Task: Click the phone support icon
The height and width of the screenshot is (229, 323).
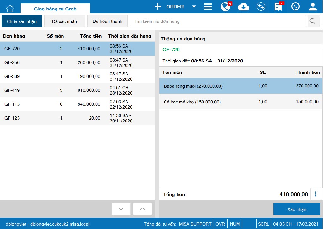Action: (295, 7)
